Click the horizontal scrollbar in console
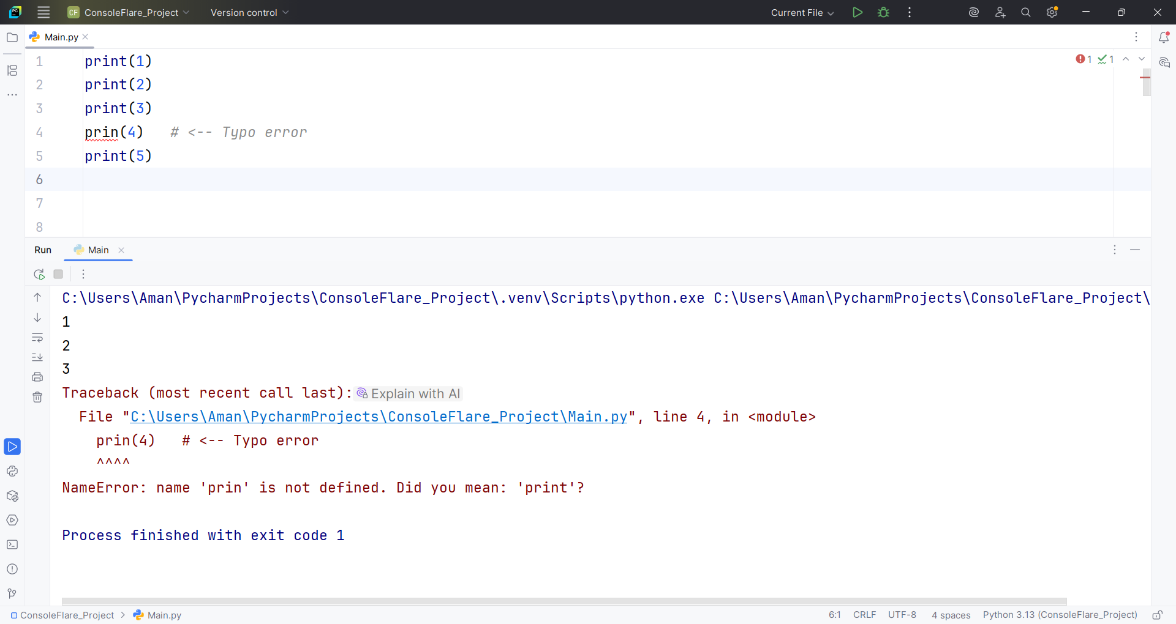1176x624 pixels. coord(563,601)
